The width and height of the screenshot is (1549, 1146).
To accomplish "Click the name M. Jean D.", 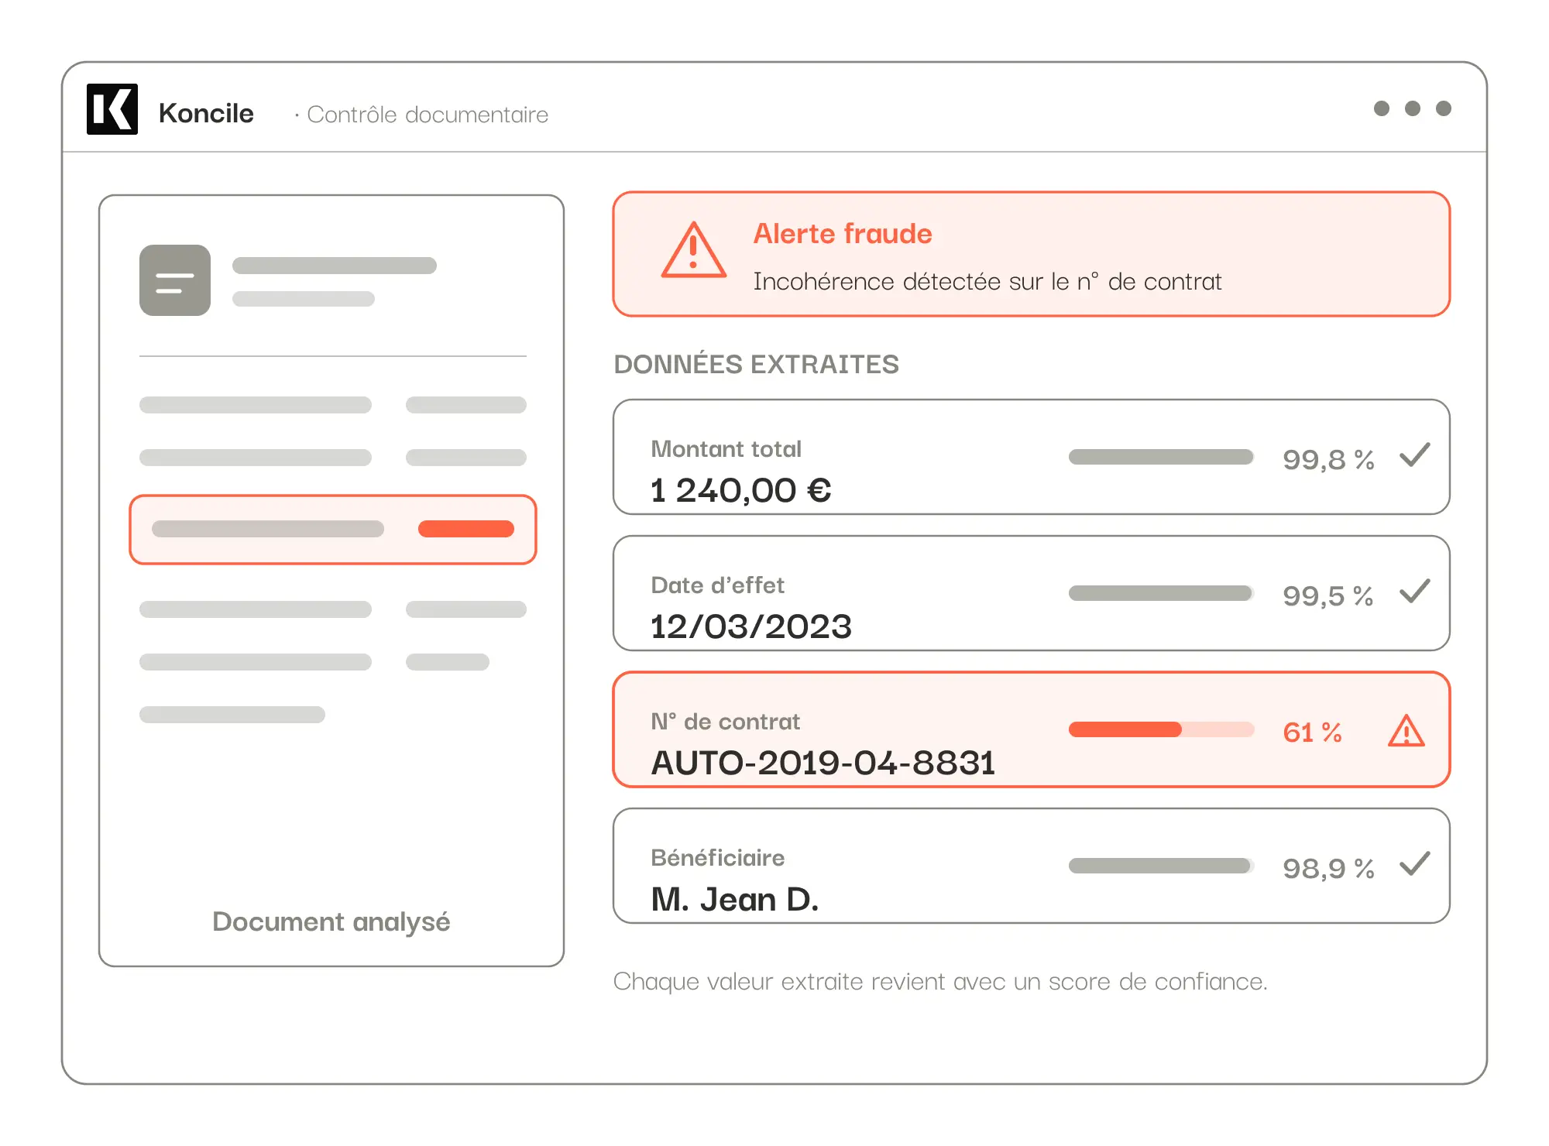I will click(x=734, y=899).
